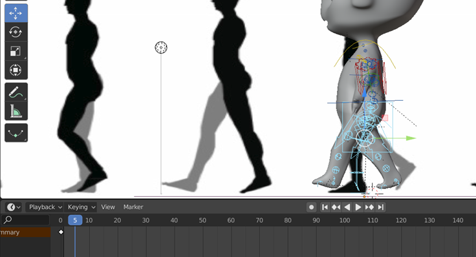Select the keyframe diamond at frame 0
476x257 pixels.
pos(61,232)
